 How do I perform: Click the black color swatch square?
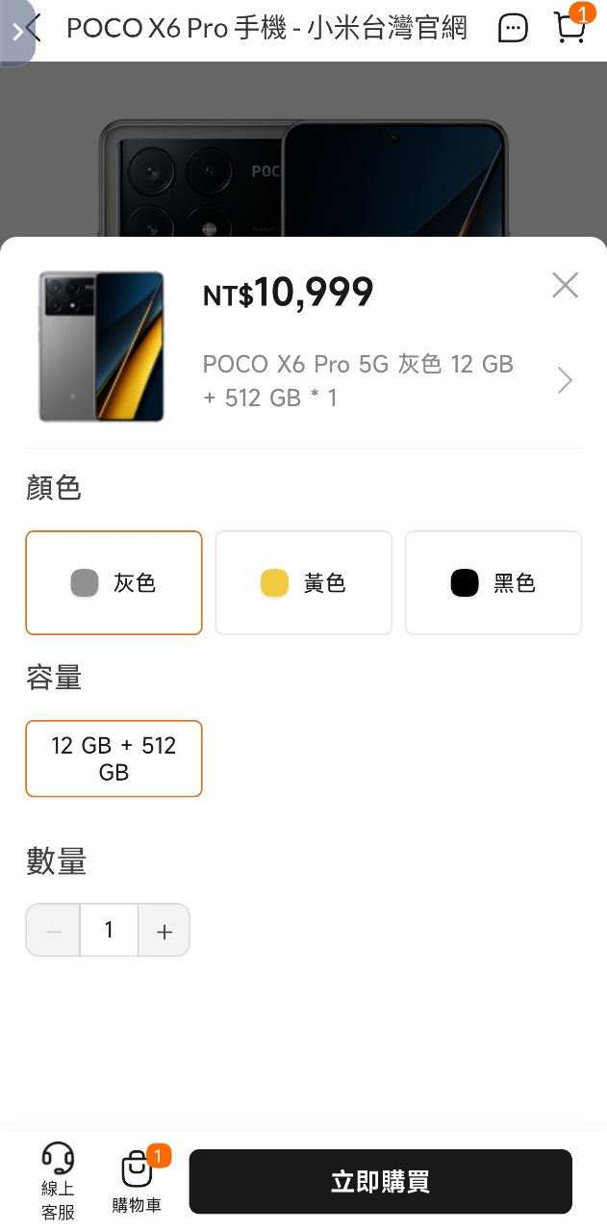coord(465,583)
